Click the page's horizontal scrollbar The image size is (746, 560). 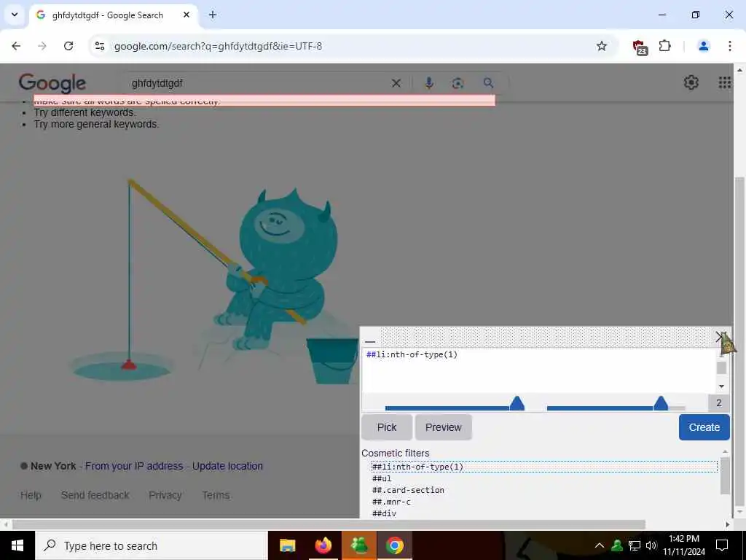[329, 524]
